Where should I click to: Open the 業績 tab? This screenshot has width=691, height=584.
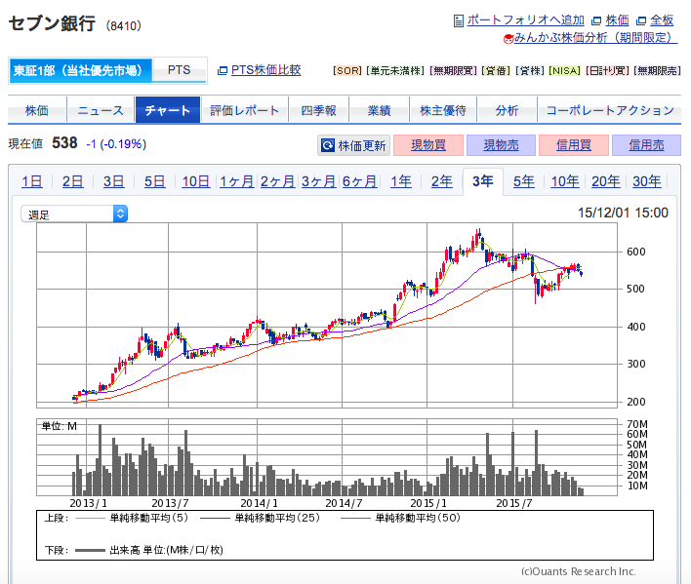[379, 110]
